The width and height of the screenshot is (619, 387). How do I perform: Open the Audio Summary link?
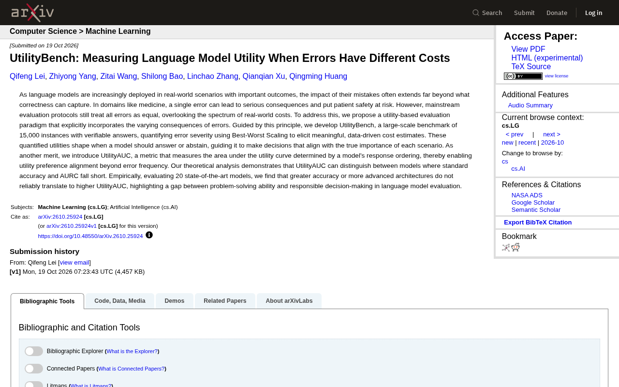[x=531, y=105]
